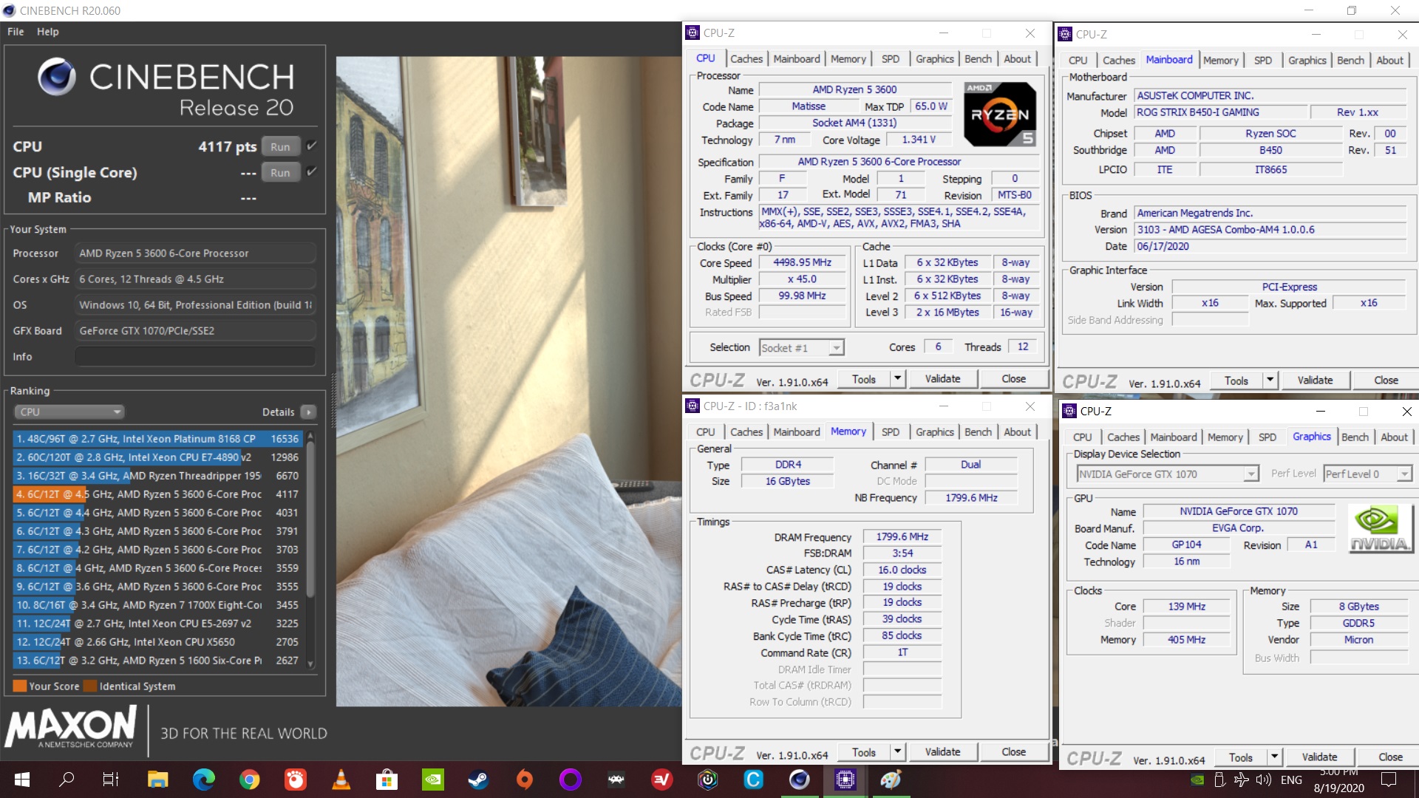Select ranking row Intel Xeon Platinum 8168
Viewport: 1419px width, 798px height.
click(x=157, y=439)
